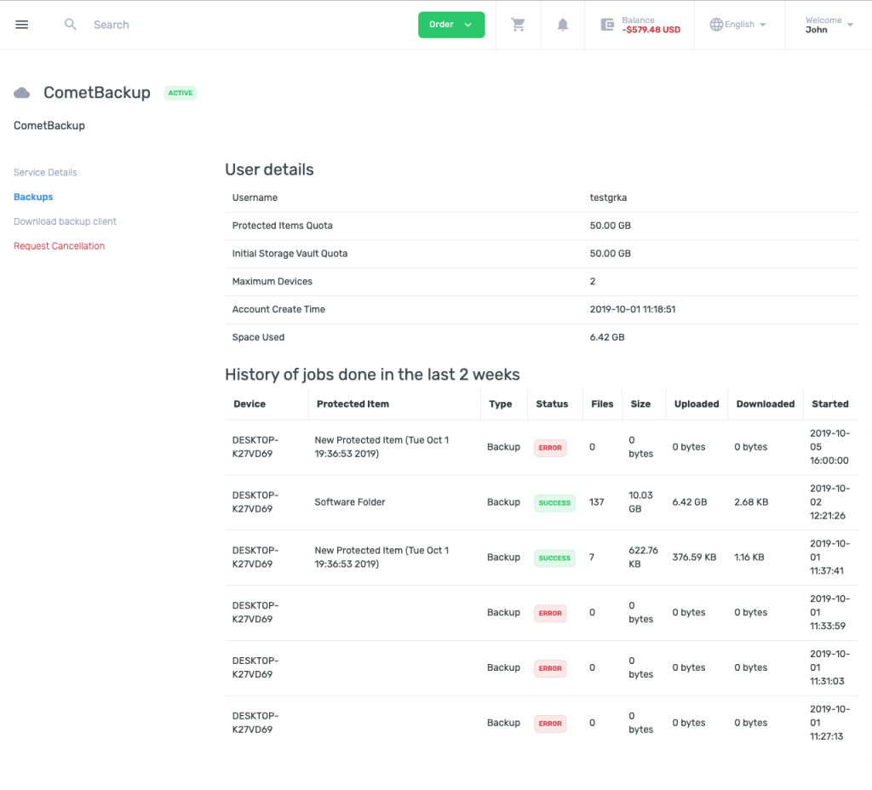Viewport: 872px width, 790px height.
Task: Click the Protected Items Quota label
Action: point(283,225)
